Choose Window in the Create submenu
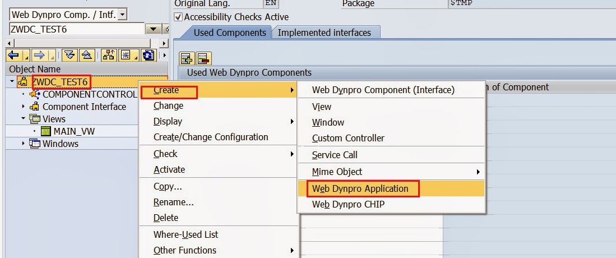This screenshot has height=258, width=616. click(x=391, y=122)
